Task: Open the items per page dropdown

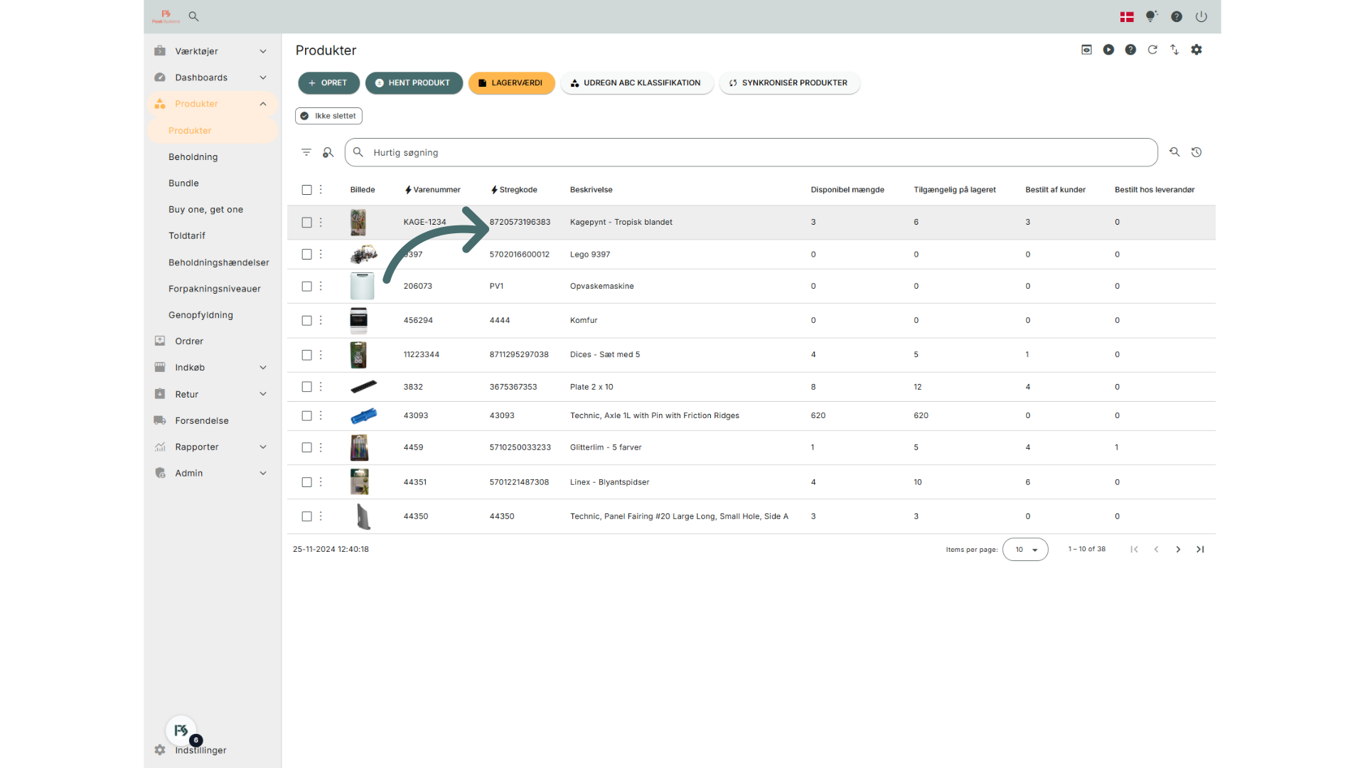Action: click(x=1025, y=550)
